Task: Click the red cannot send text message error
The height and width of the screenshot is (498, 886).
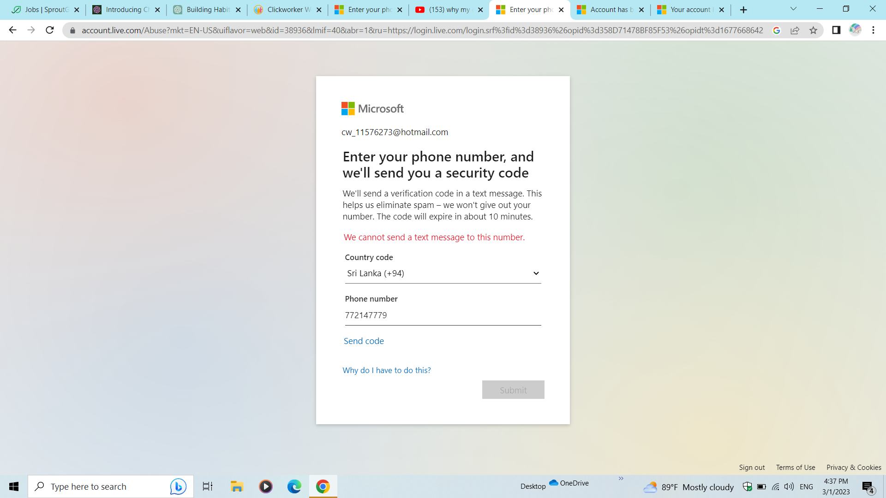Action: click(x=434, y=237)
